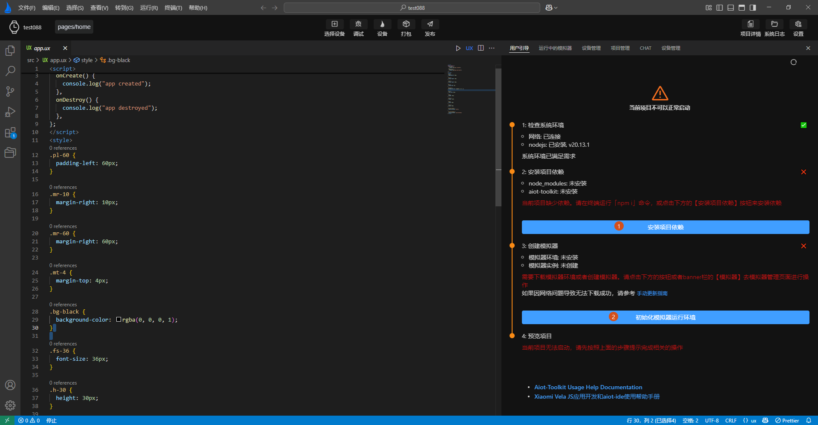Open Source Control in activity bar

(10, 91)
